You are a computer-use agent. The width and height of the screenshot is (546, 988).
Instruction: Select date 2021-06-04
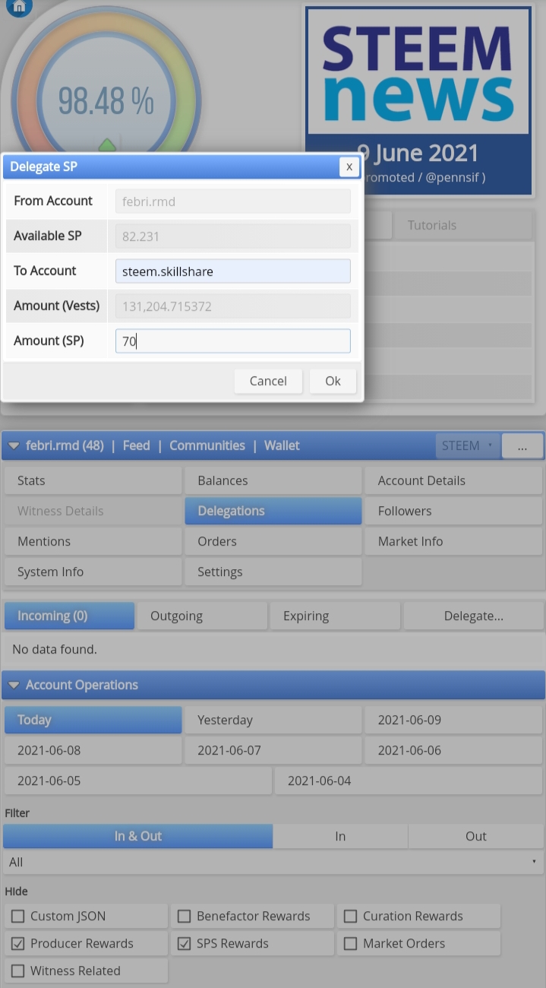409,781
